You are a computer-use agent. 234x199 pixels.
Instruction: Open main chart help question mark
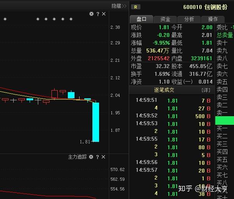(x=98, y=14)
